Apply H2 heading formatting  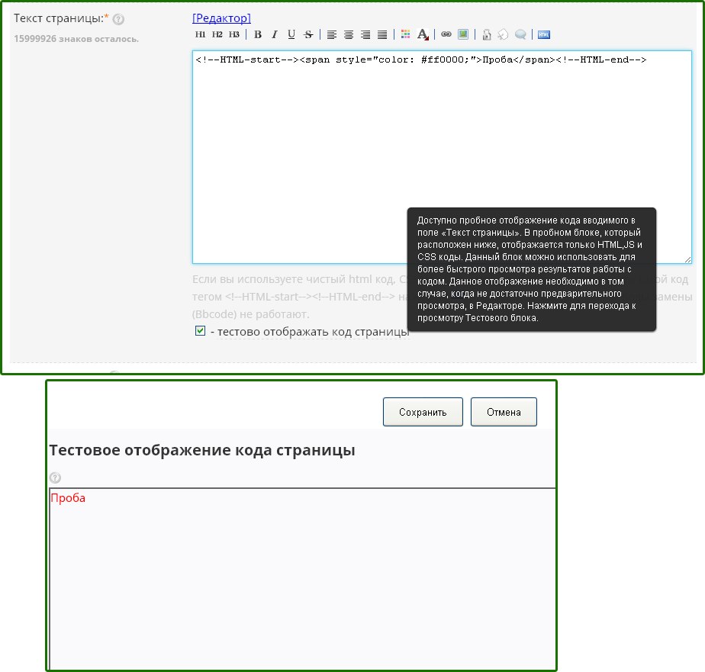(x=217, y=34)
